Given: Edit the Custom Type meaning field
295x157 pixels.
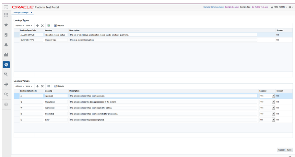Looking at the screenshot, I should click(x=56, y=40).
